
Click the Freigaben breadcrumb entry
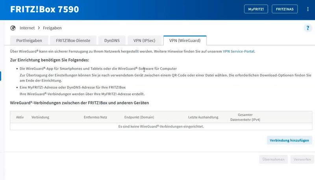pos(52,28)
